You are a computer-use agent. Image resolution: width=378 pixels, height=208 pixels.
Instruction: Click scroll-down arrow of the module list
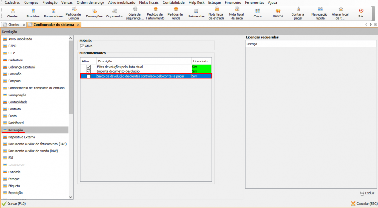coord(71,197)
